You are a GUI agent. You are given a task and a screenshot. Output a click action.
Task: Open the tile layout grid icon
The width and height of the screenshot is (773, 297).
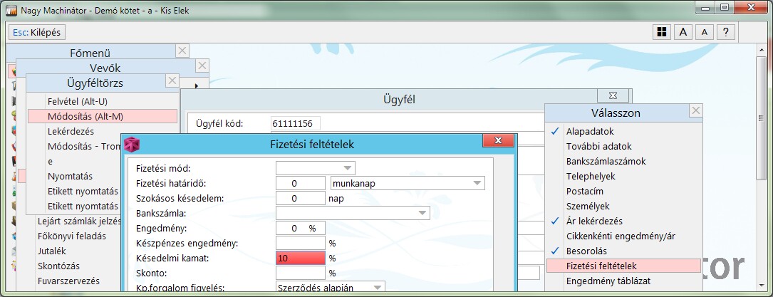[662, 32]
